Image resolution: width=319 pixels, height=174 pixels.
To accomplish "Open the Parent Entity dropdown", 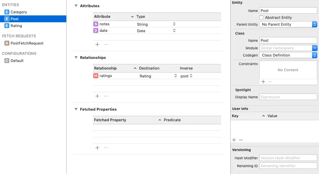I will pos(288,24).
